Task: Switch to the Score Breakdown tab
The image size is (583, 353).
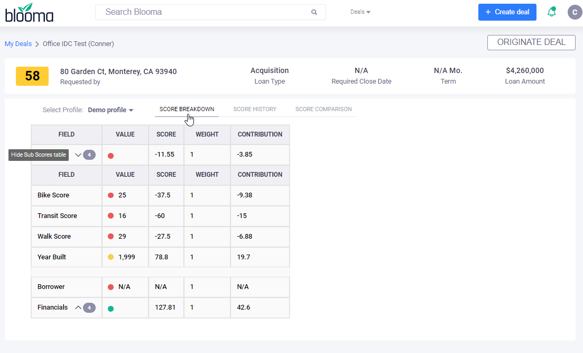Action: click(x=187, y=109)
